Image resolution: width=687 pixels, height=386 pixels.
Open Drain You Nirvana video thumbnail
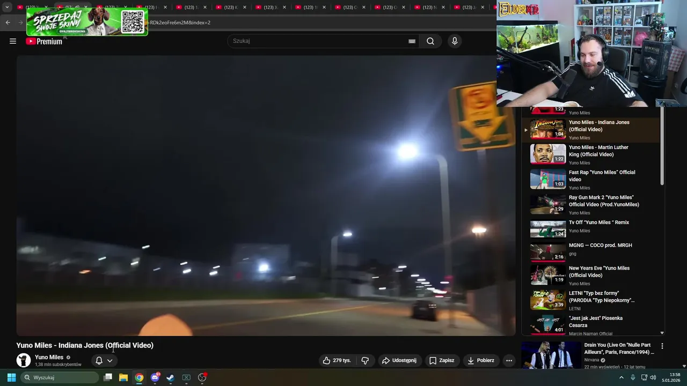[551, 355]
